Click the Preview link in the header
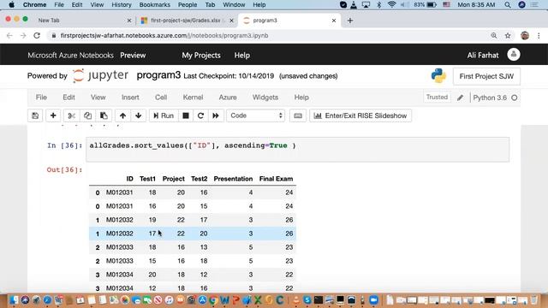The image size is (548, 308). (133, 55)
